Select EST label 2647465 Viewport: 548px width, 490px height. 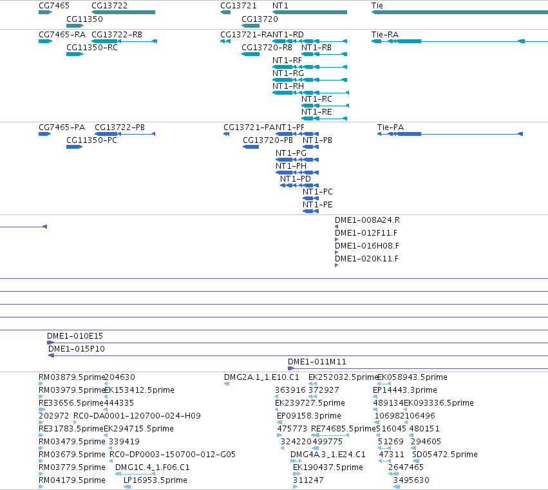(x=406, y=467)
